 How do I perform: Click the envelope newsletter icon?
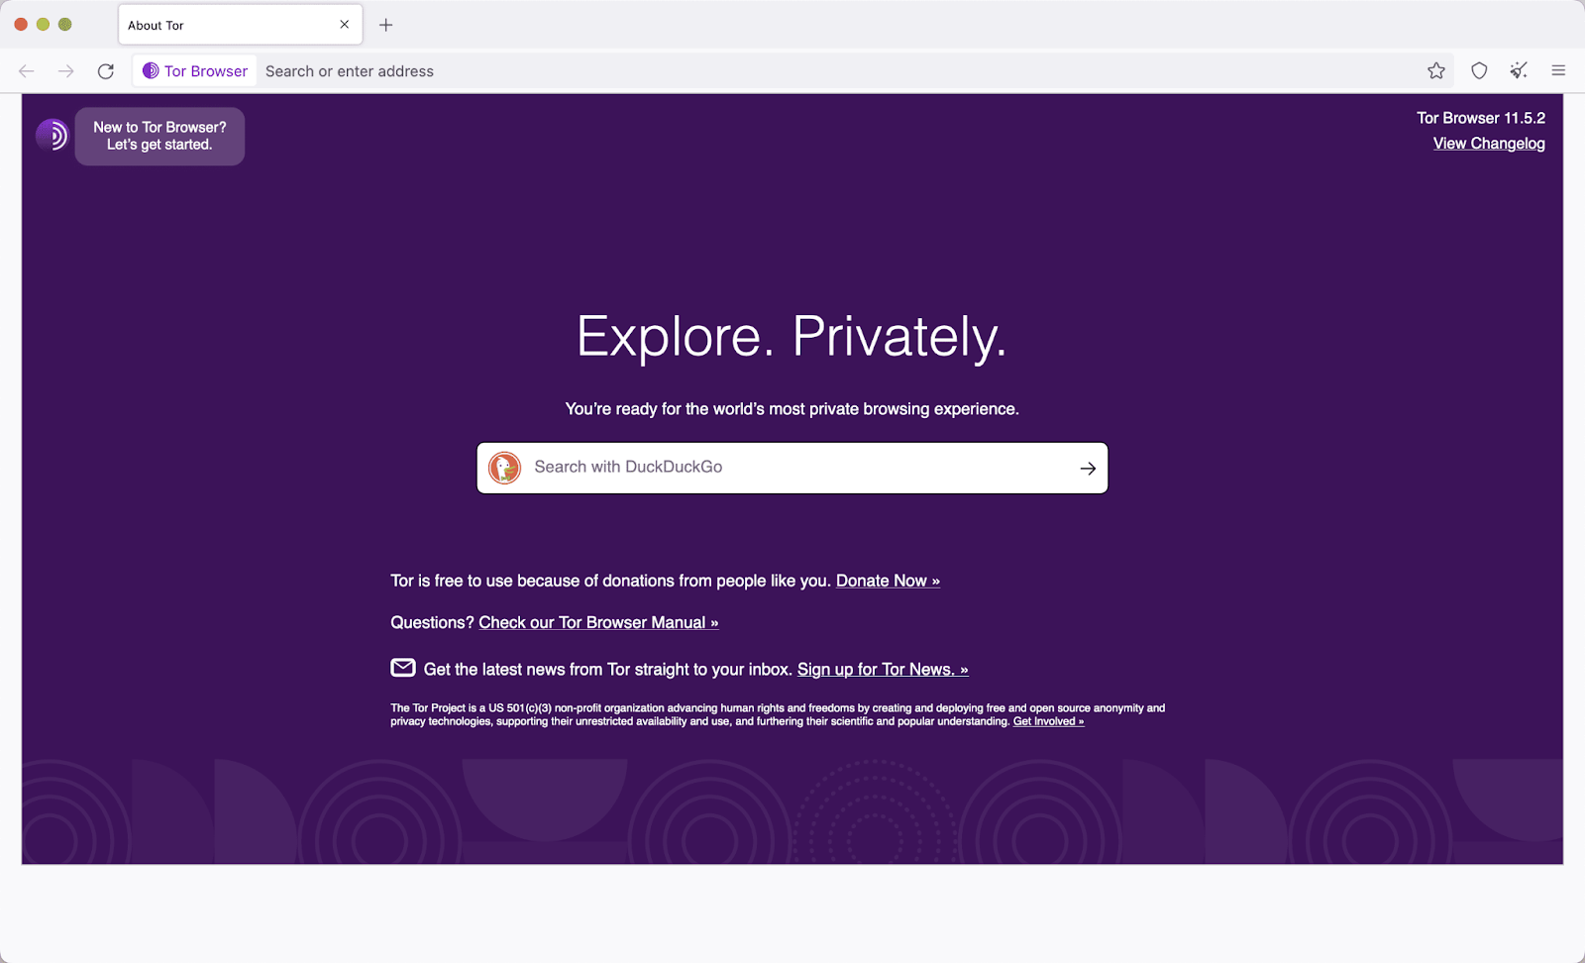click(x=403, y=668)
